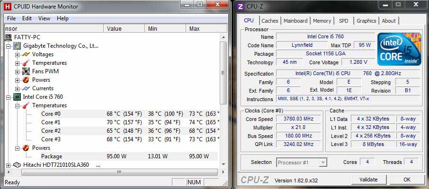Expand the Currents node
Screen dimensions: 429x189
[17, 89]
